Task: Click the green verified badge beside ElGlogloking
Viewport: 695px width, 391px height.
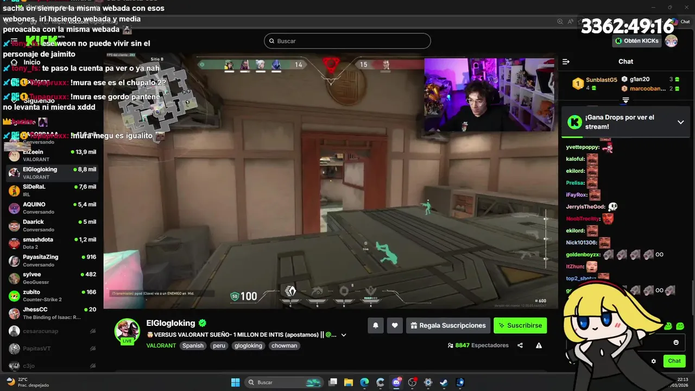Action: 203,323
